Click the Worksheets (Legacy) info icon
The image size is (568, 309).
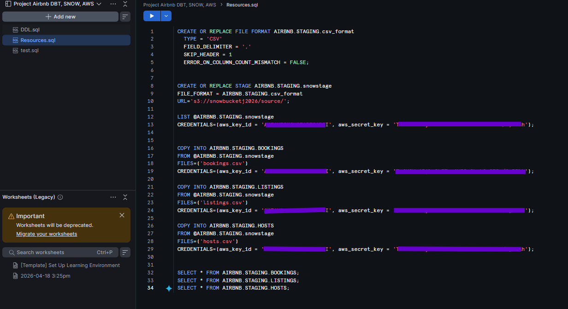point(60,197)
